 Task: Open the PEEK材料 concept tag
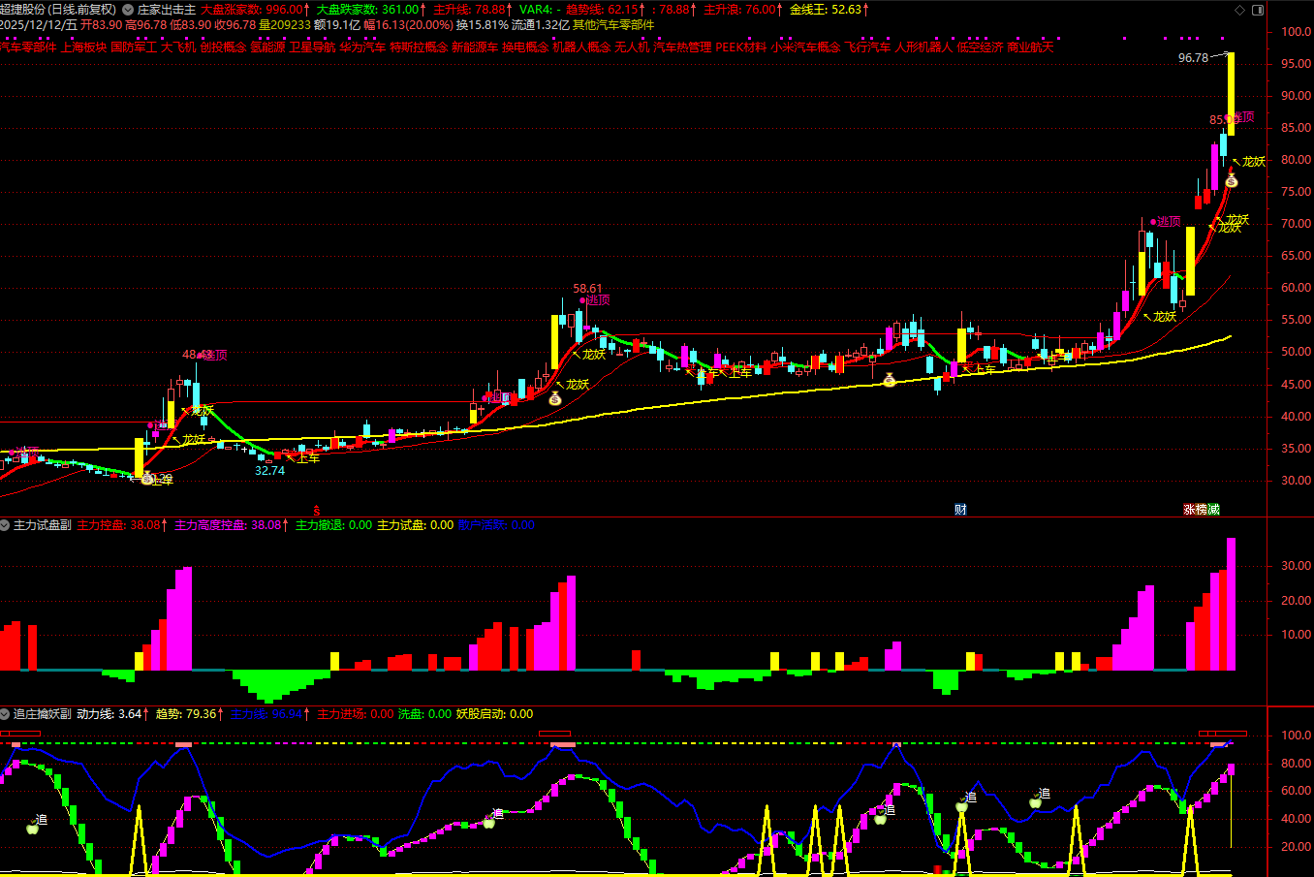coord(741,47)
